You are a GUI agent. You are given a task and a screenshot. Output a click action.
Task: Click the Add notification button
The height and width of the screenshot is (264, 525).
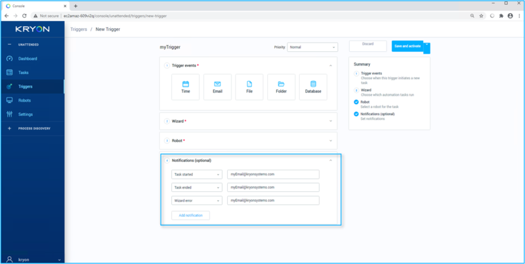pyautogui.click(x=191, y=215)
